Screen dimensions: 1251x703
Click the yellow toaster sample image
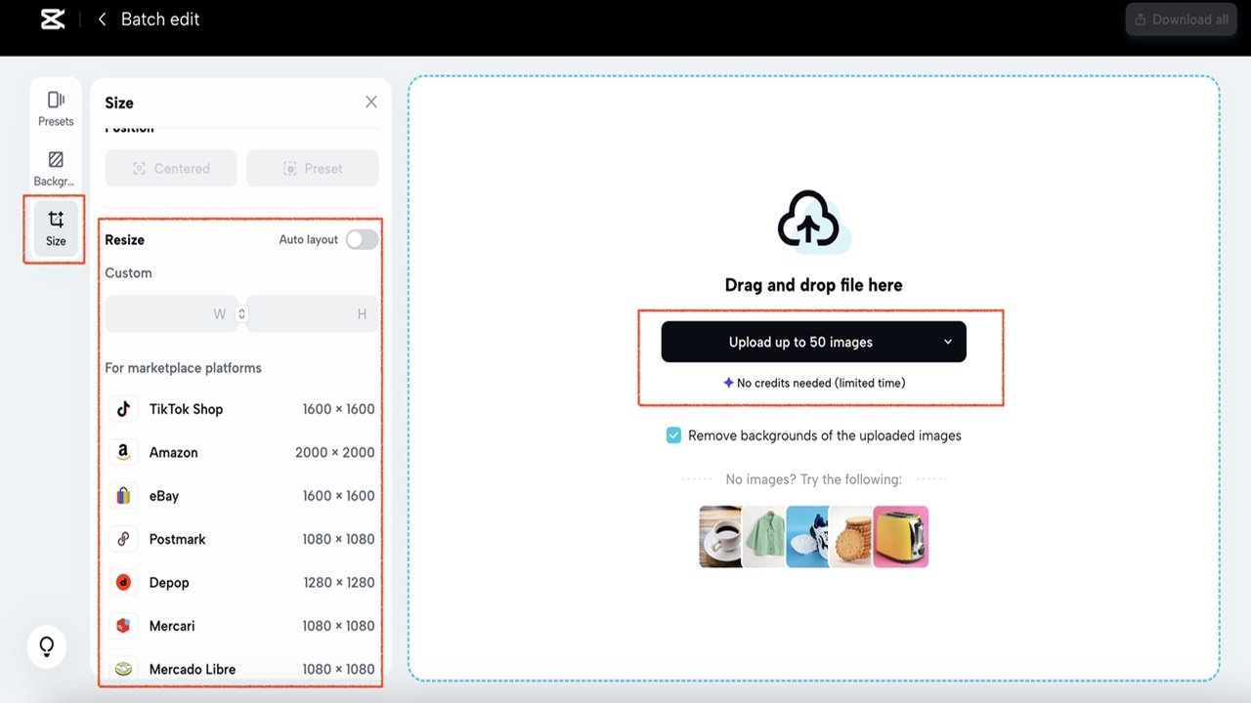click(x=900, y=536)
